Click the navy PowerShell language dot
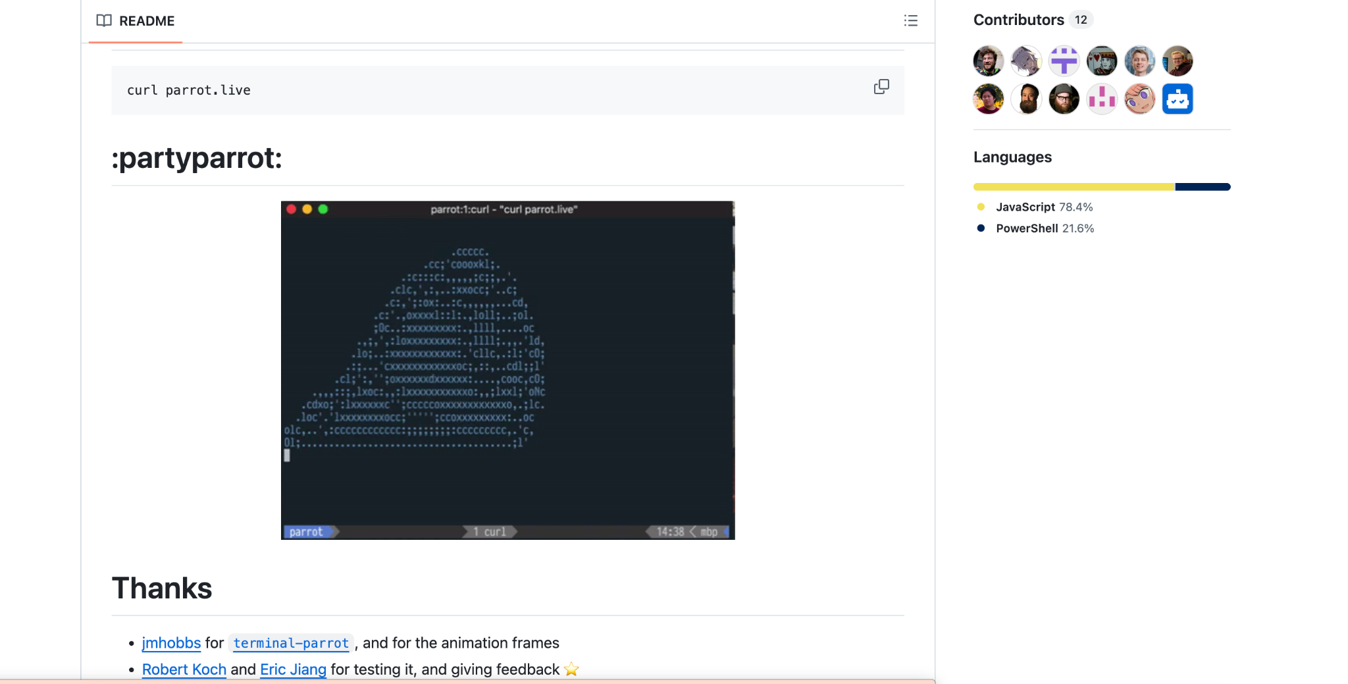Viewport: 1348px width, 684px height. tap(980, 228)
